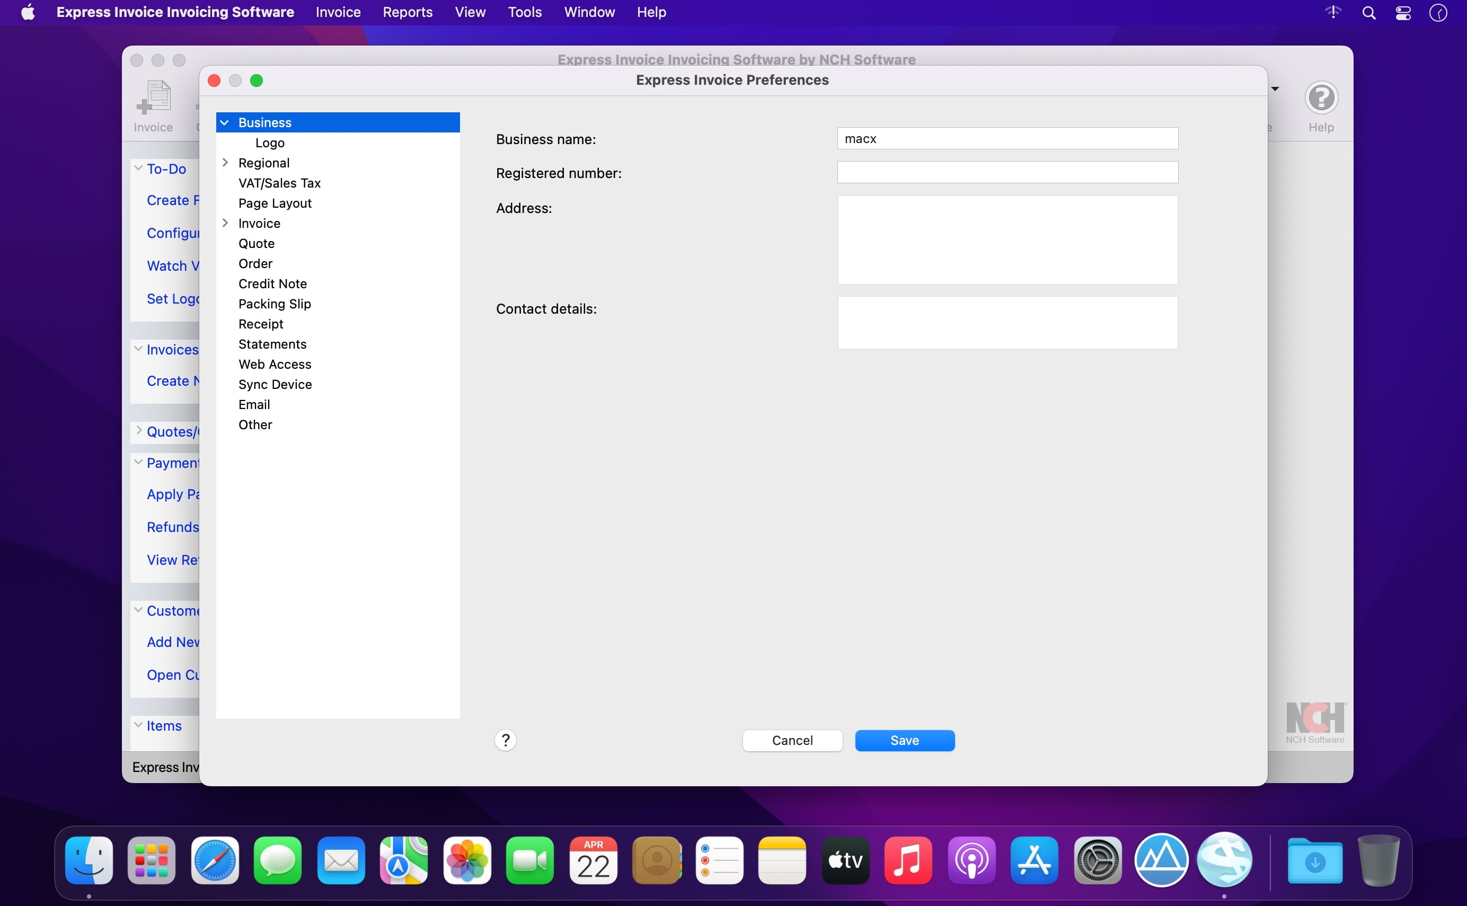Click the Watch link in the To-Do section
Image resolution: width=1467 pixels, height=906 pixels.
(173, 265)
